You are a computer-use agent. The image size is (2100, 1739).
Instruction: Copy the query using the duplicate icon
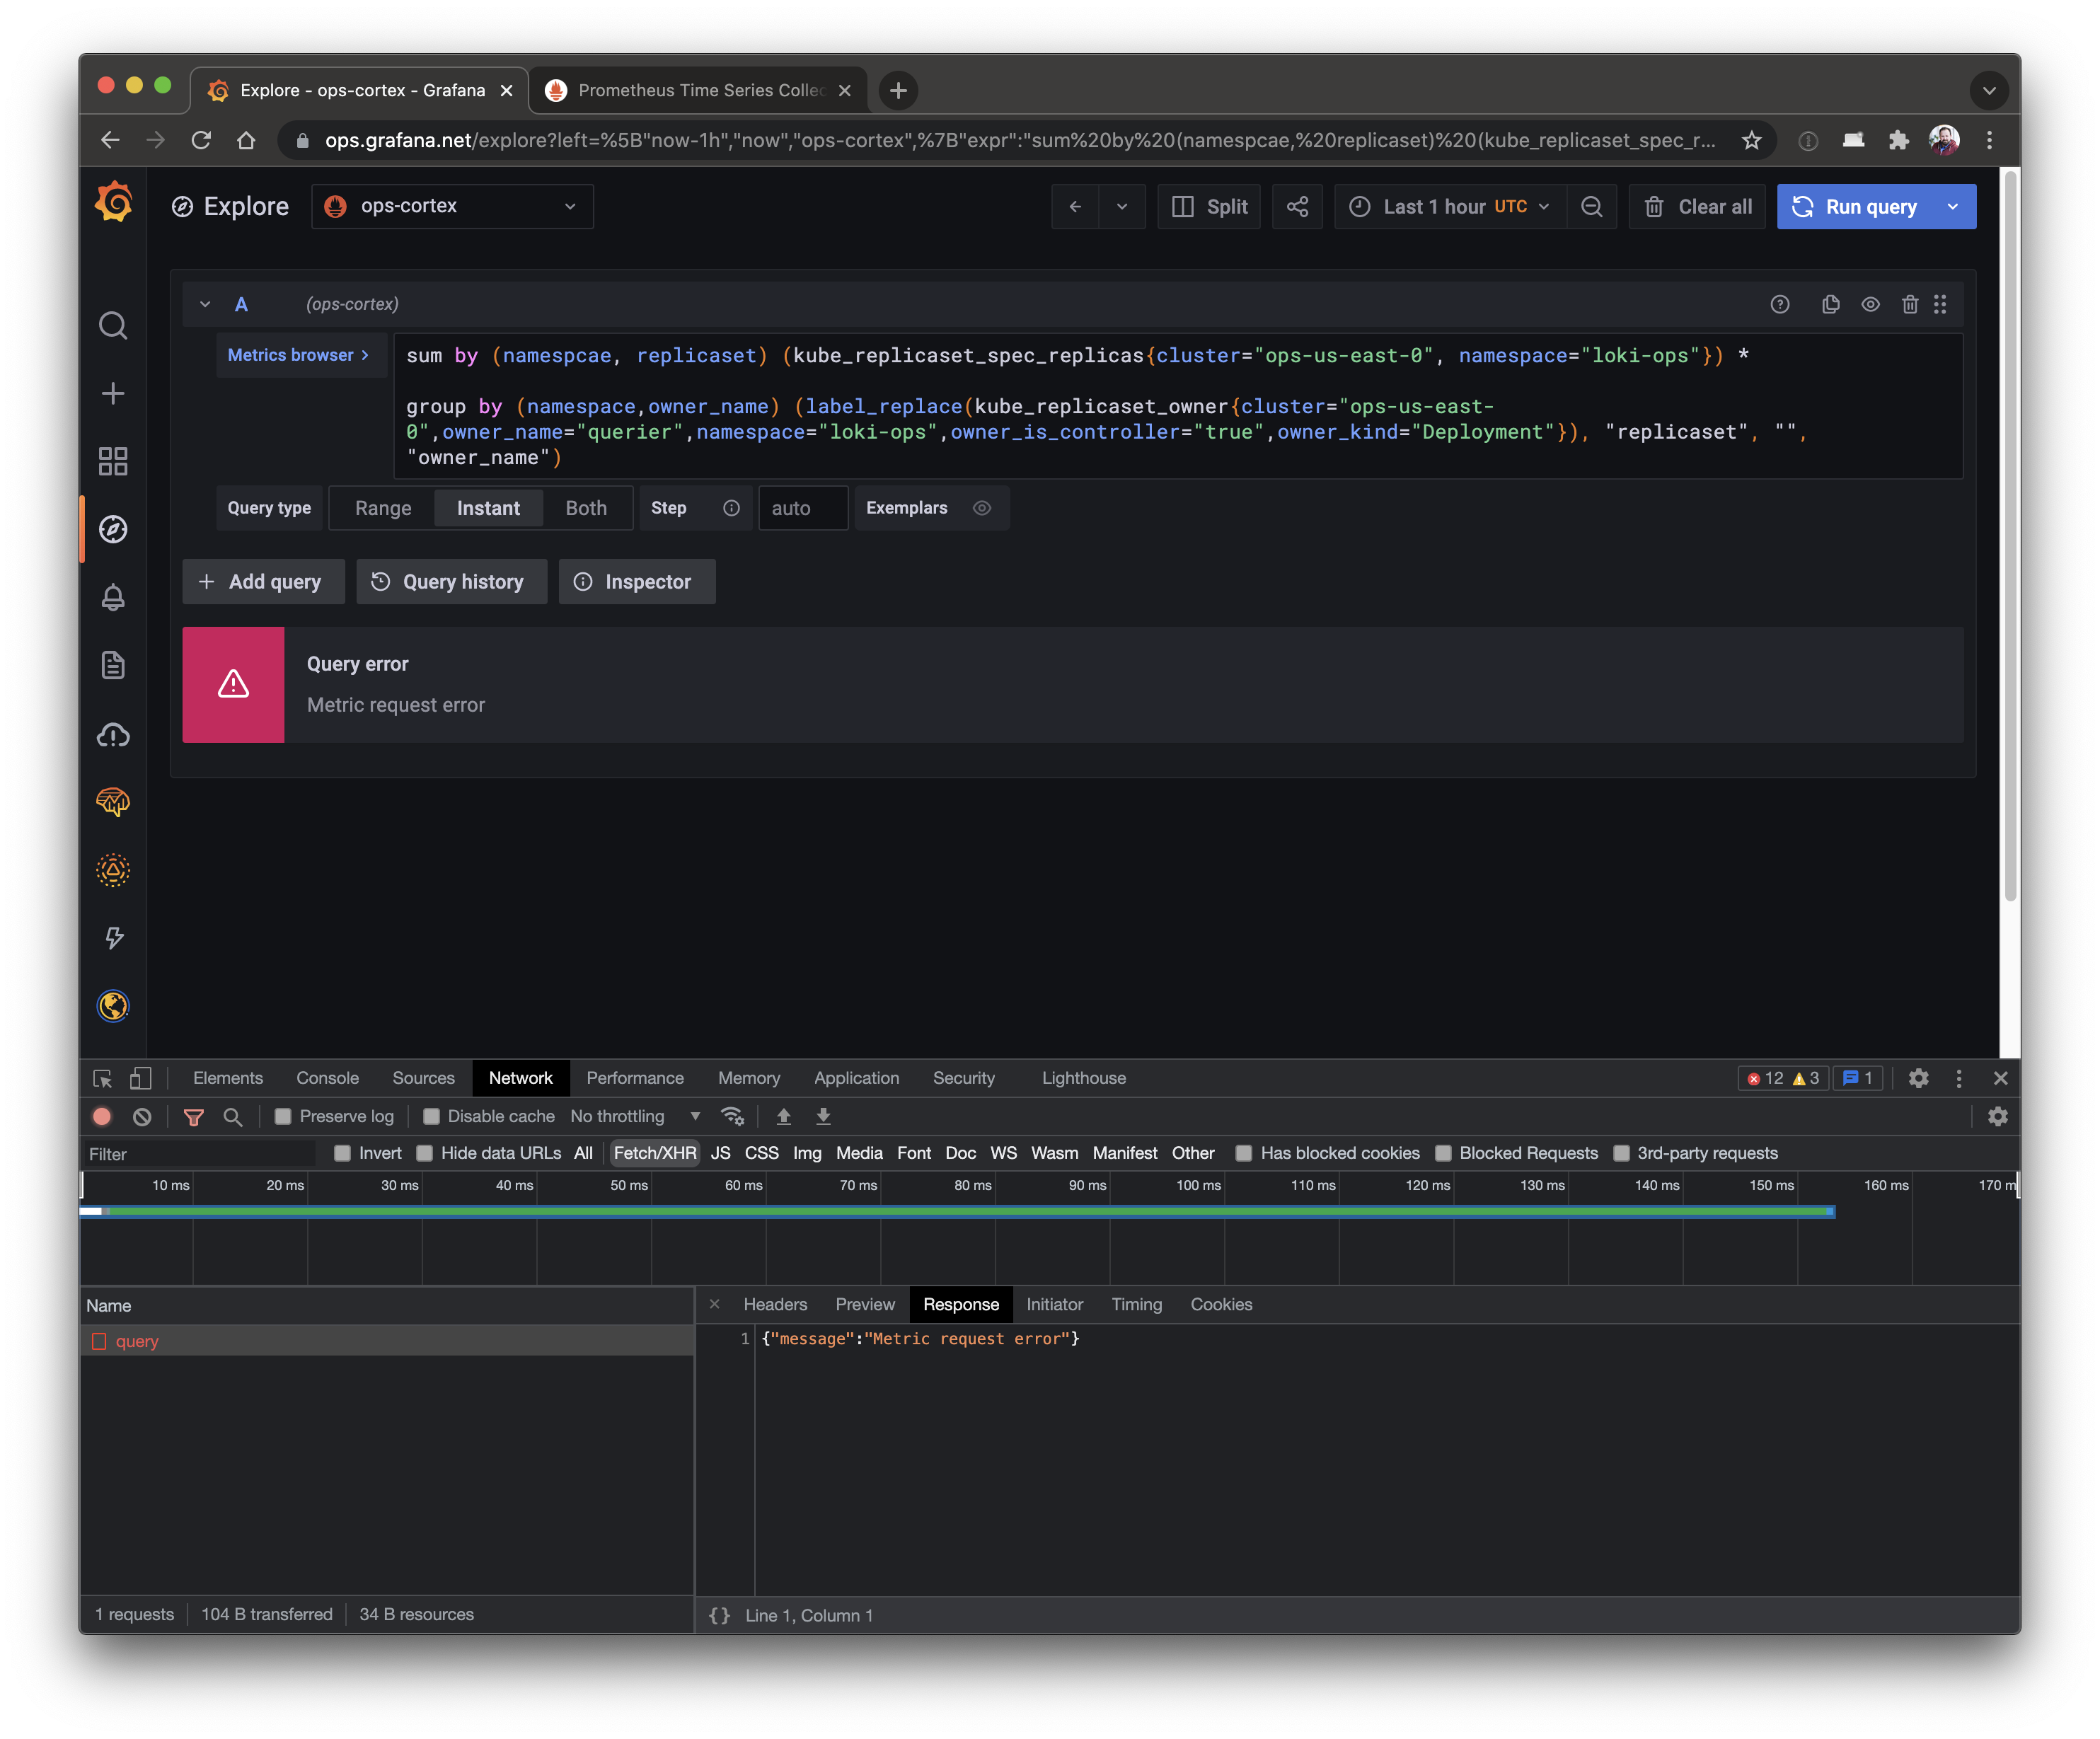coord(1831,304)
